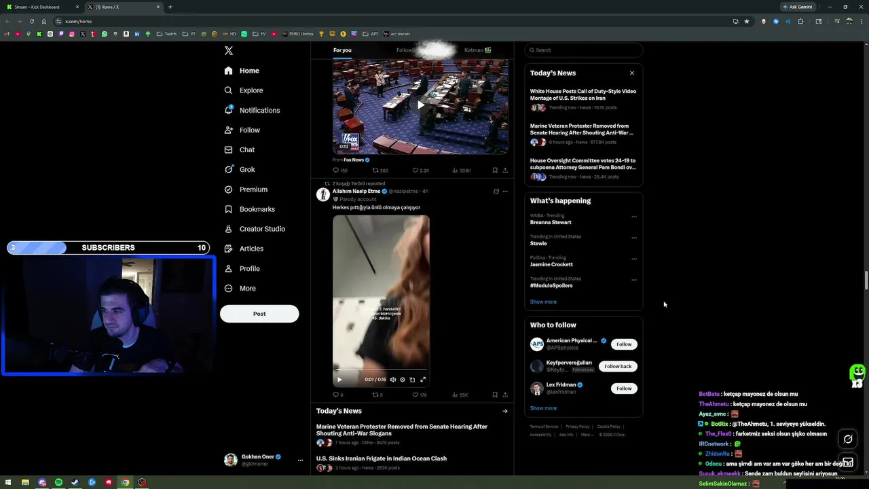The height and width of the screenshot is (489, 869).
Task: Go to Explore in the sidebar
Action: (x=244, y=90)
